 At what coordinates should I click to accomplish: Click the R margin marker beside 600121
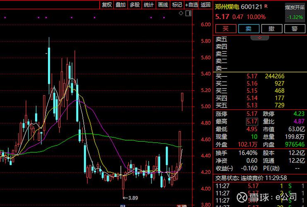[266, 6]
